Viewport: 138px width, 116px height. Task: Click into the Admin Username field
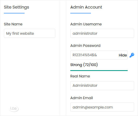102,33
